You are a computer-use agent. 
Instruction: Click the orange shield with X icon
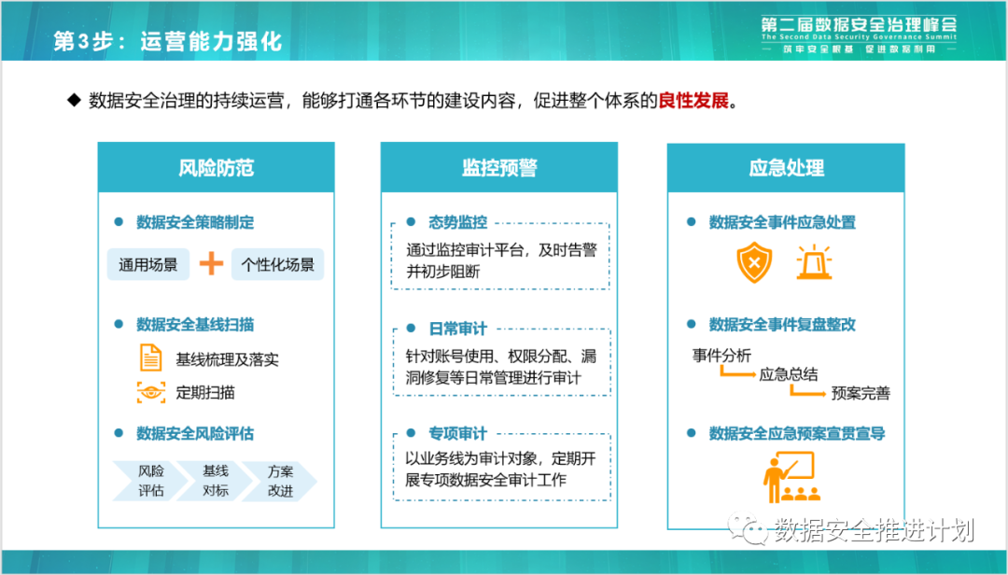coord(754,262)
